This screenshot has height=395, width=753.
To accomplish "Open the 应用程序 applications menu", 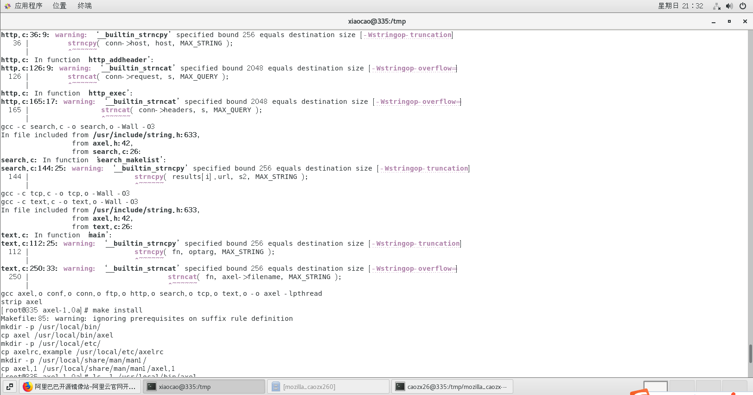I will (28, 6).
